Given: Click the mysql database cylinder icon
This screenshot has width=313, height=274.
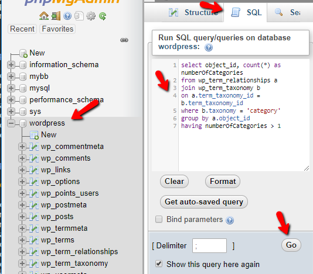Looking at the screenshot, I should click(23, 88).
